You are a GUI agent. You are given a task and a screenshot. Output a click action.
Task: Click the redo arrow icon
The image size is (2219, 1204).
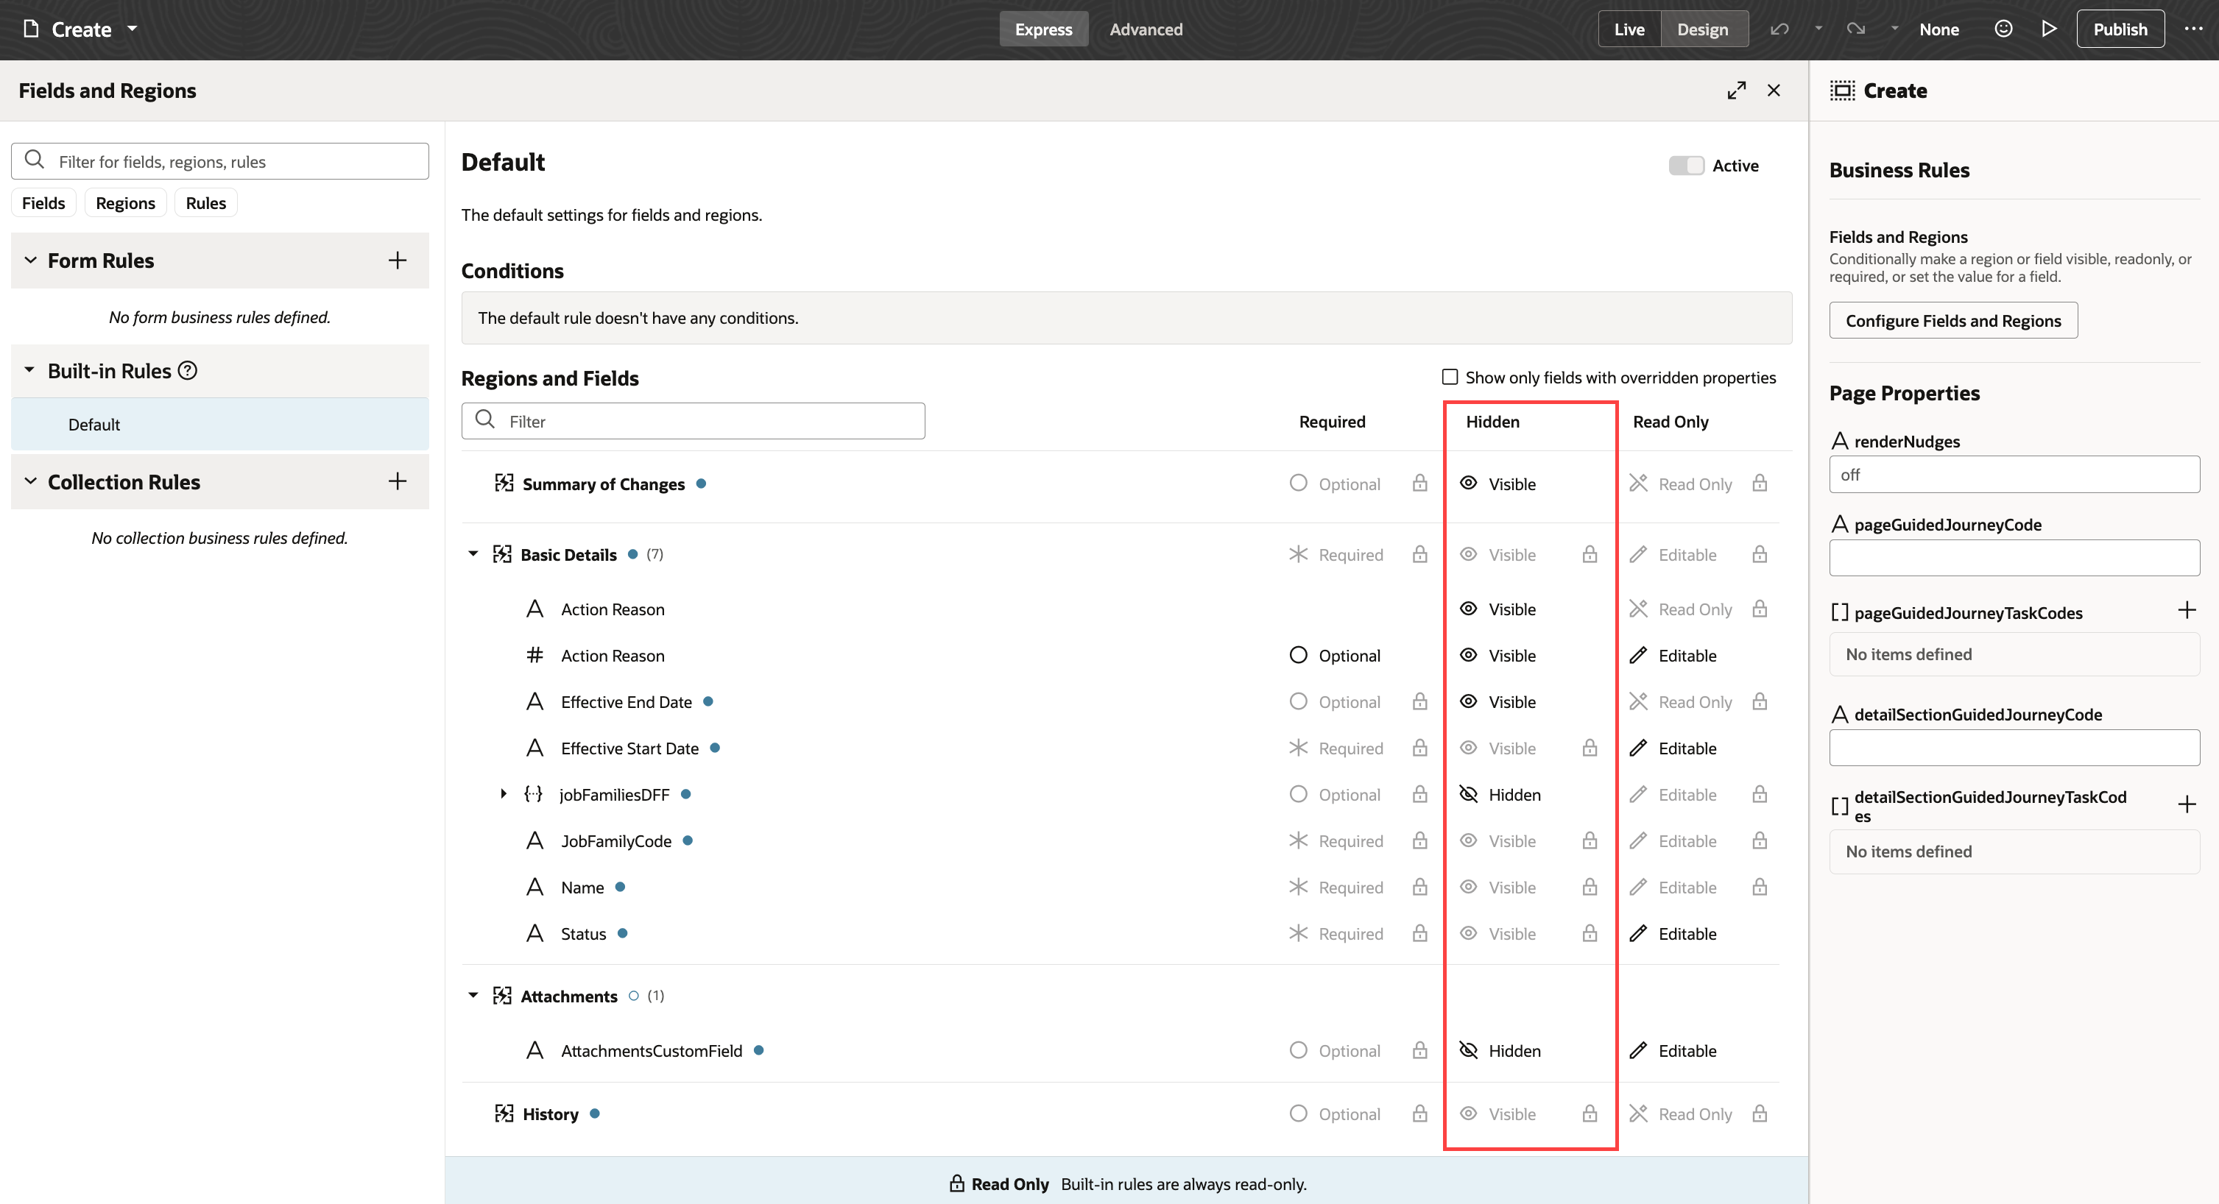coord(1855,29)
